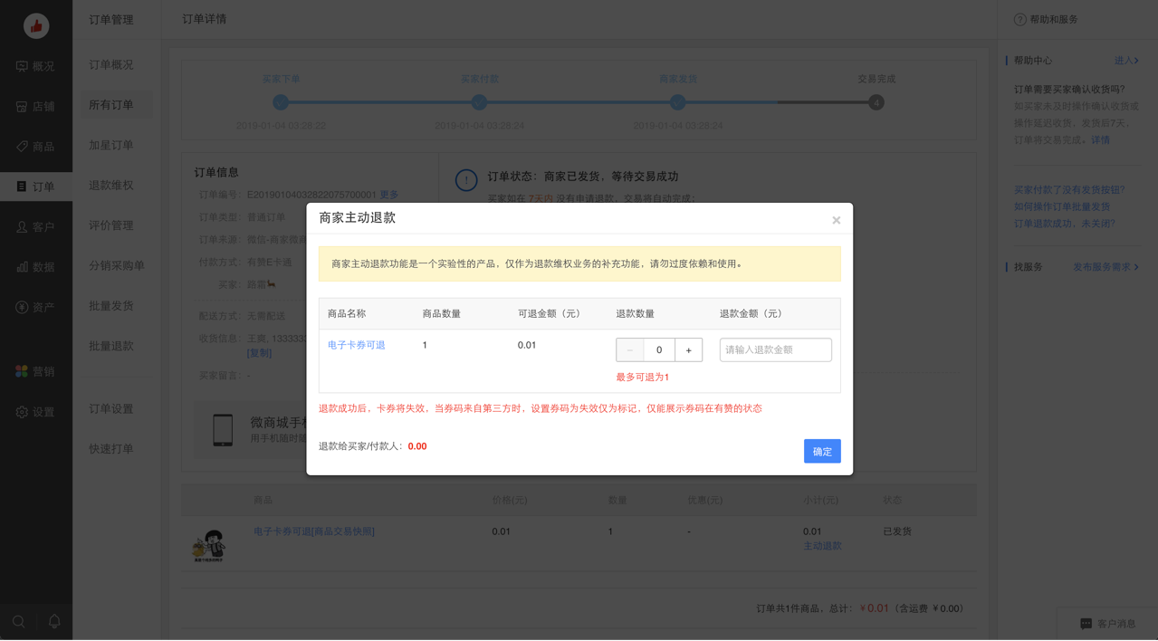This screenshot has height=641, width=1158.
Task: Expand 发布服务需求 in 找服务
Action: [1105, 267]
